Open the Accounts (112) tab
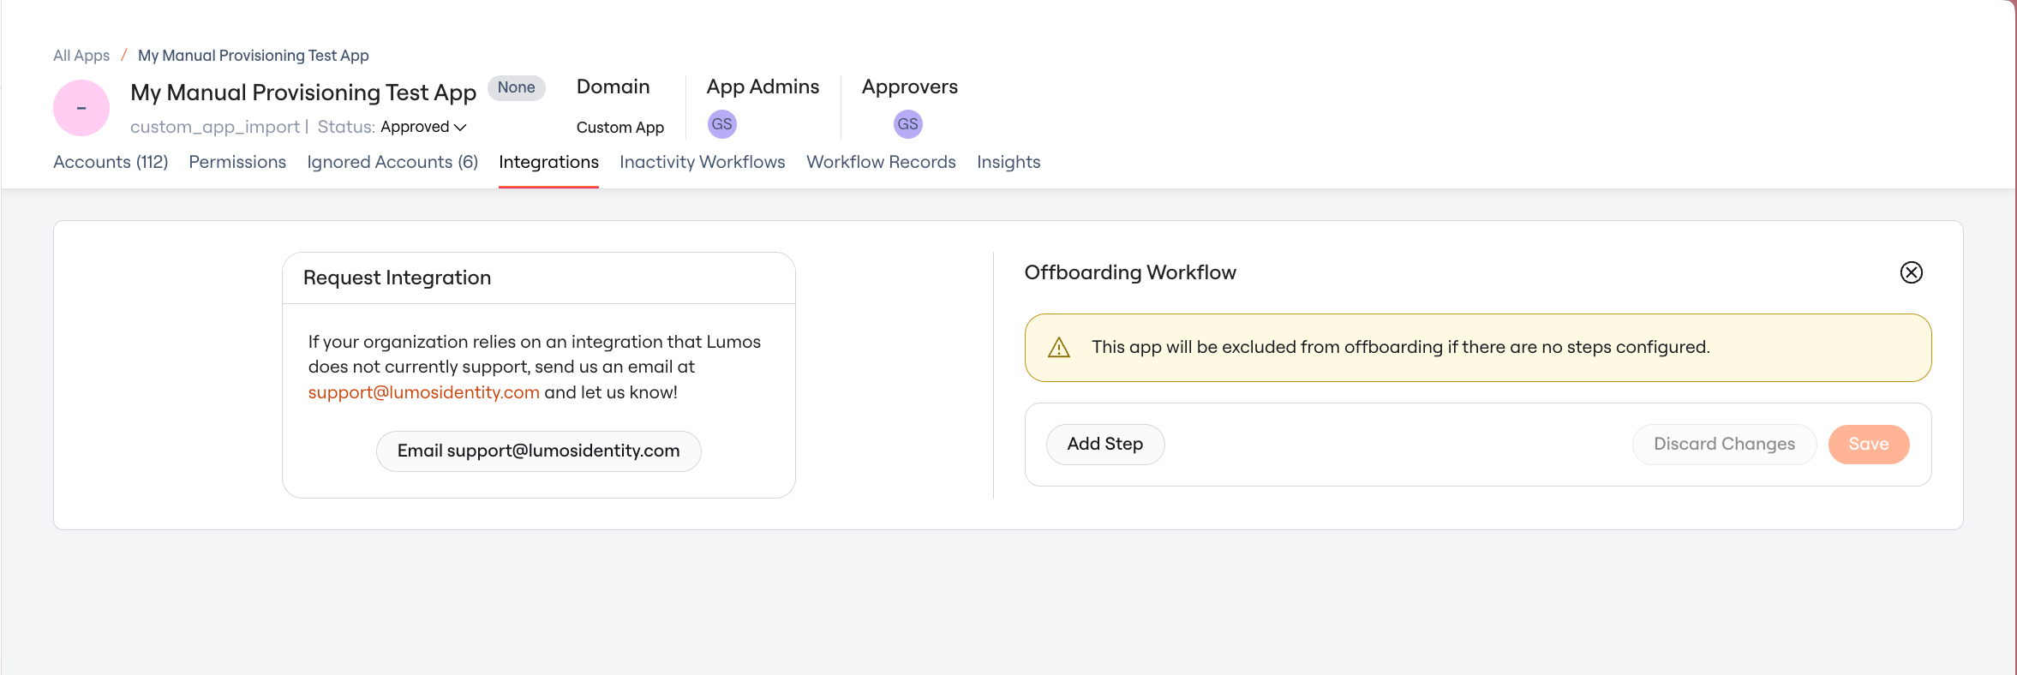 click(111, 162)
